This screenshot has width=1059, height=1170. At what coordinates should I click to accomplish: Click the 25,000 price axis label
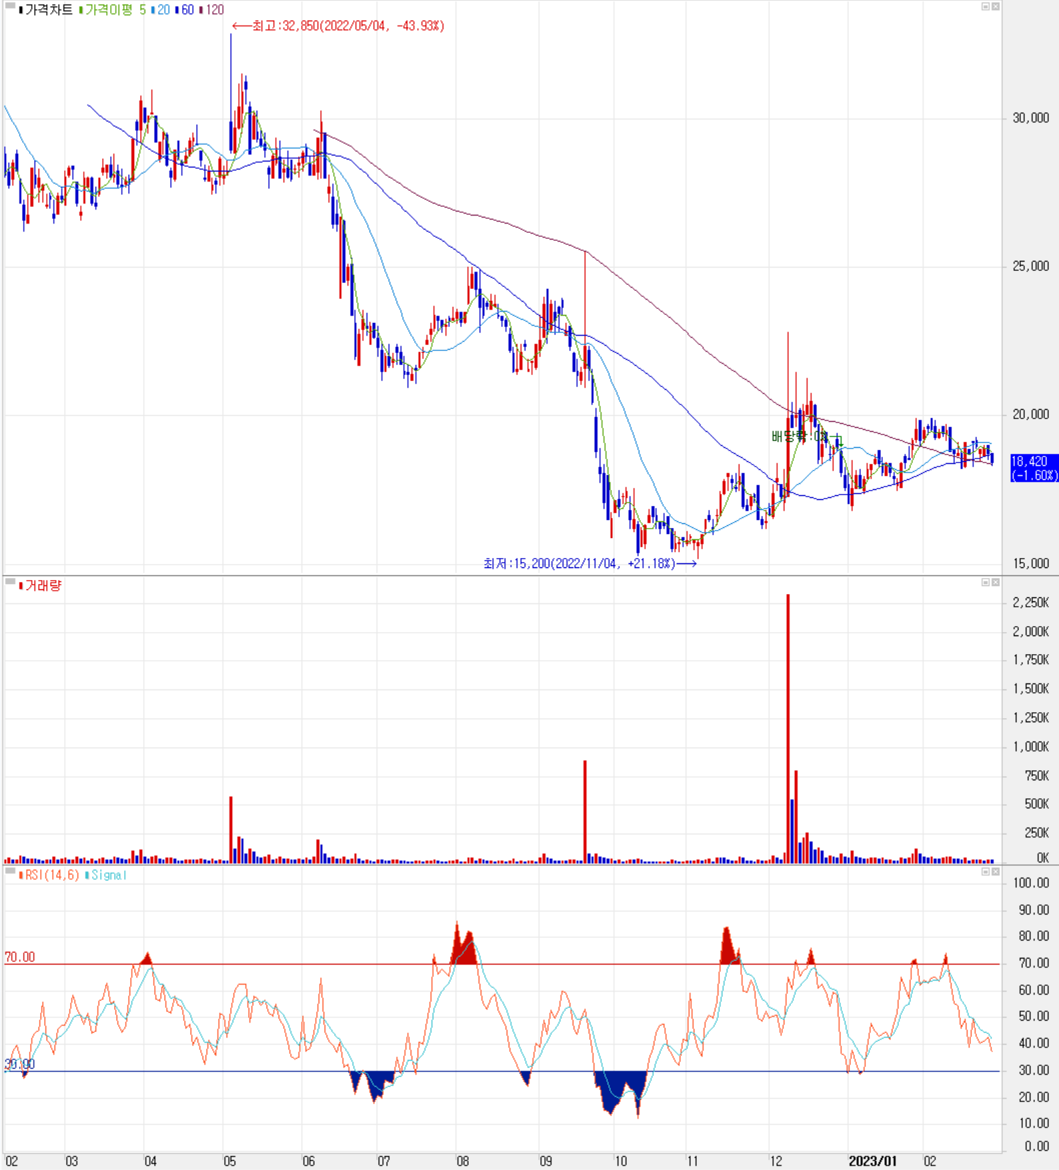1031,266
